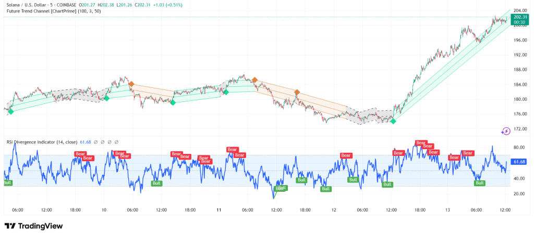Click the last orange diamond trend marker

[297, 93]
